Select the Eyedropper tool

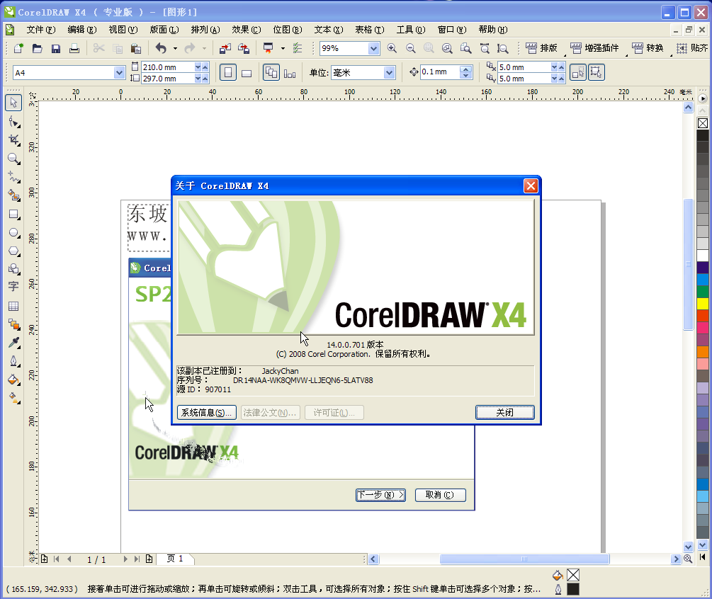click(x=13, y=342)
